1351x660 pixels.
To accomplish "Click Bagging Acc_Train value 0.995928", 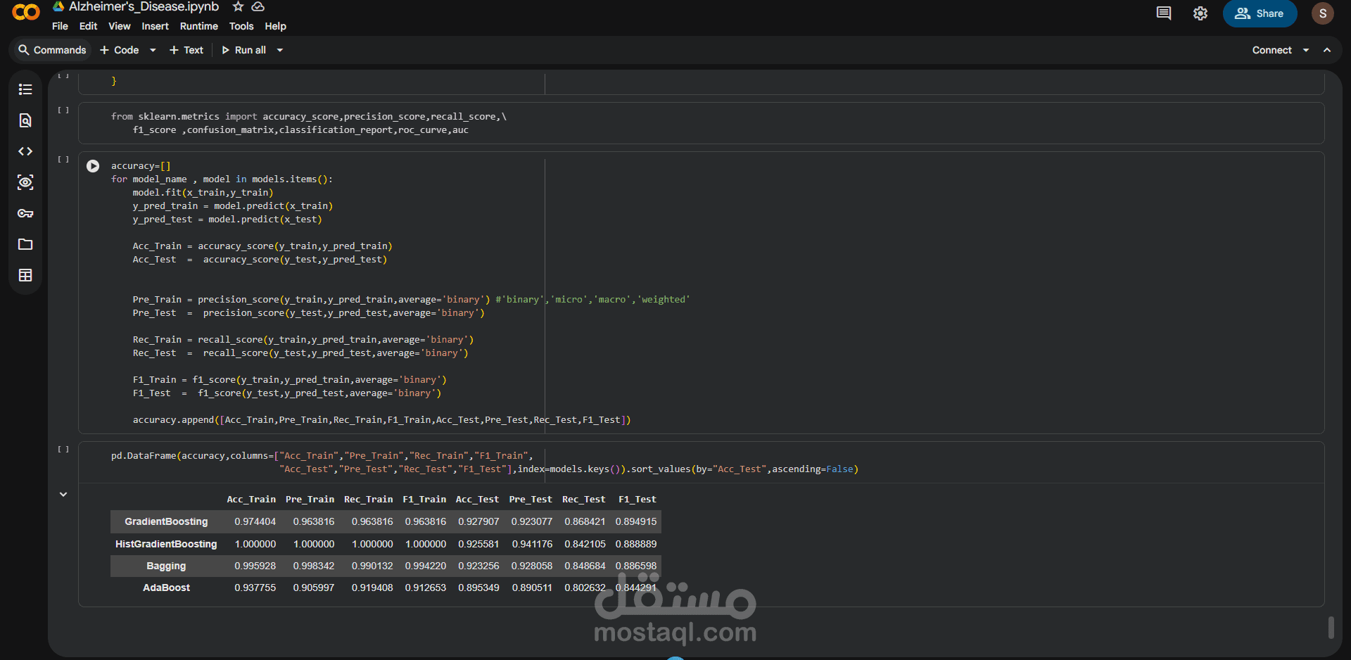I will click(x=255, y=566).
